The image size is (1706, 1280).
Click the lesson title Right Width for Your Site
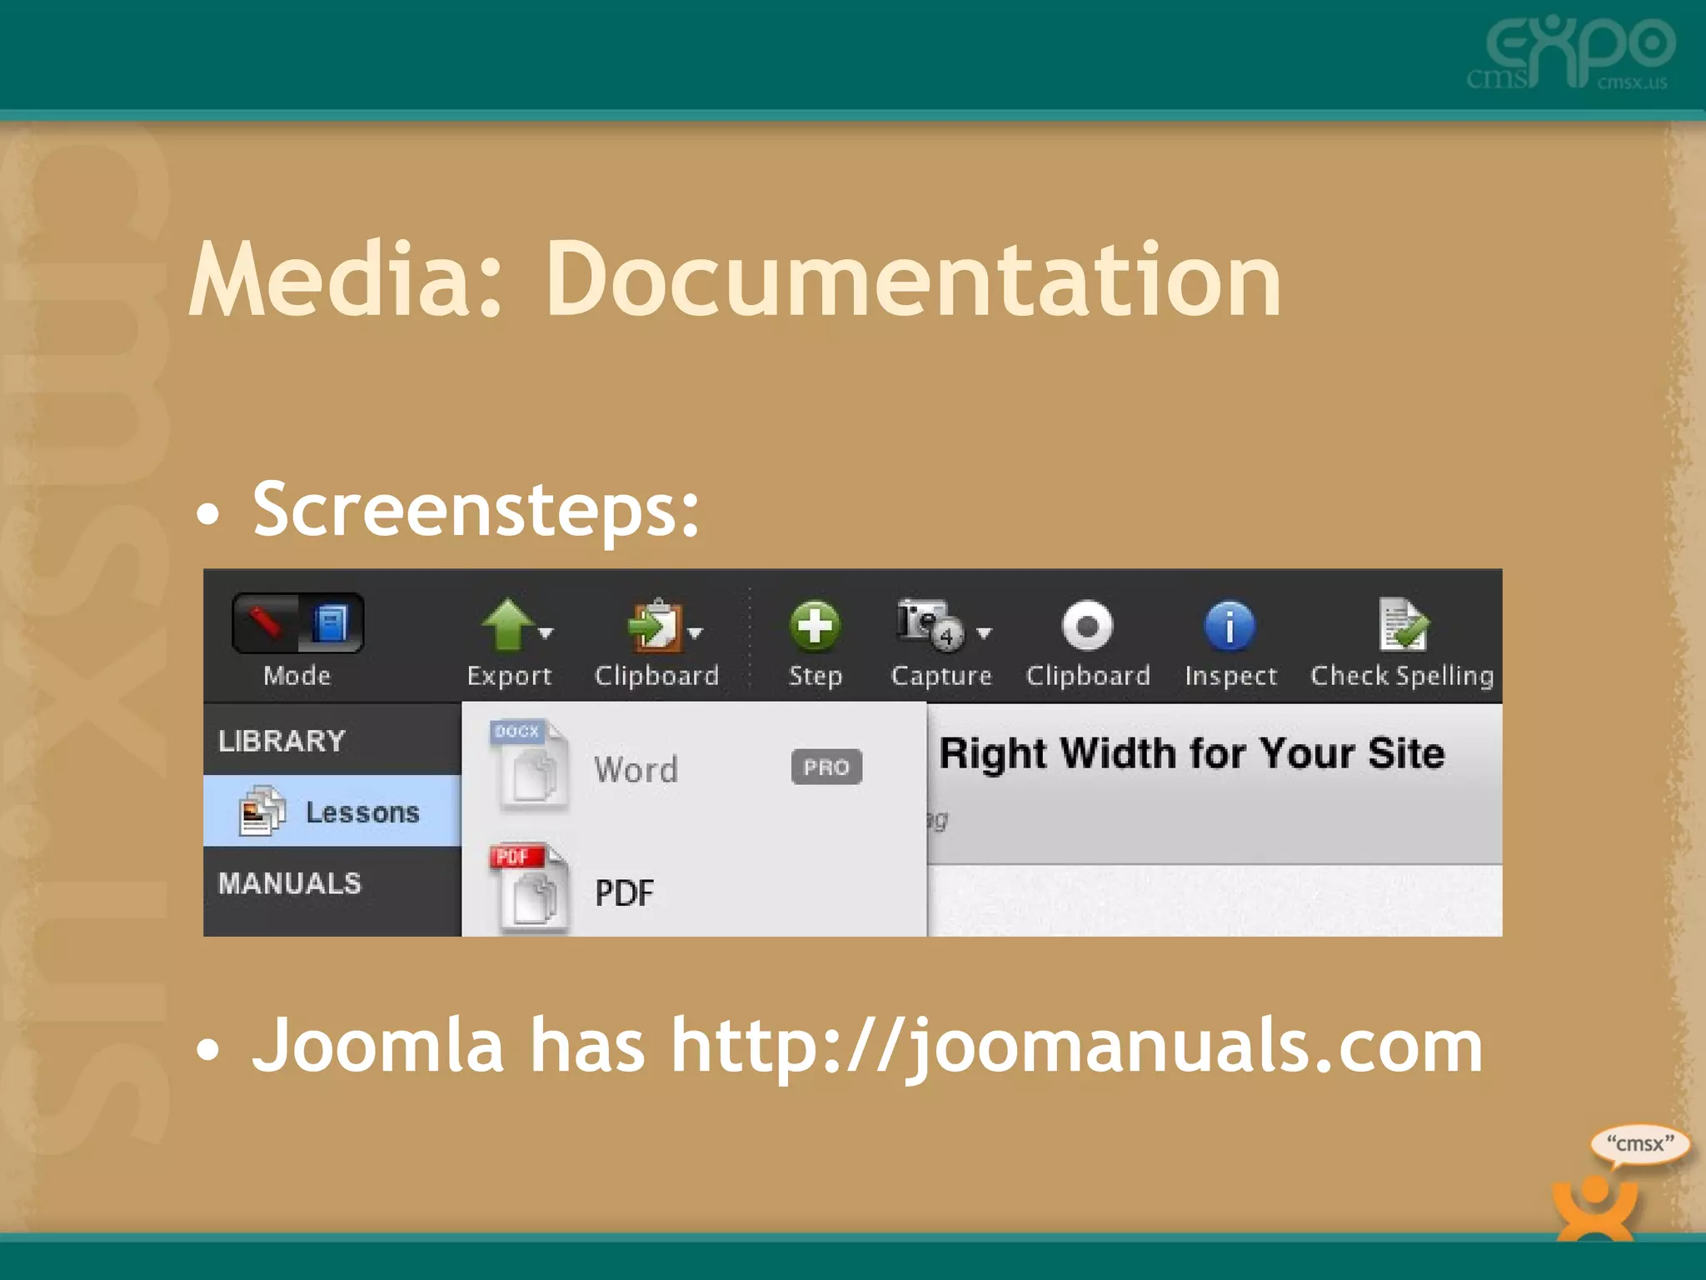pyautogui.click(x=1191, y=753)
